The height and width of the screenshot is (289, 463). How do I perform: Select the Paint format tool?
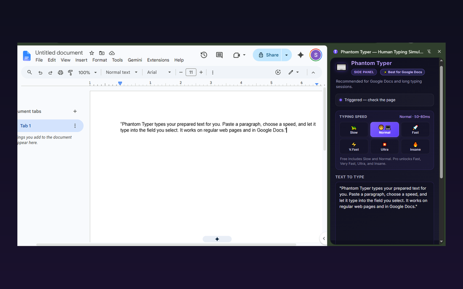click(70, 73)
